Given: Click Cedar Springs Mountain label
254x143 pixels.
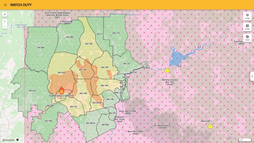Looking at the screenshot, I should pyautogui.click(x=21, y=26).
